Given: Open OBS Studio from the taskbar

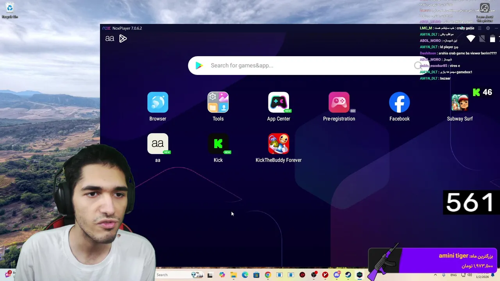Looking at the screenshot, I should (314, 275).
